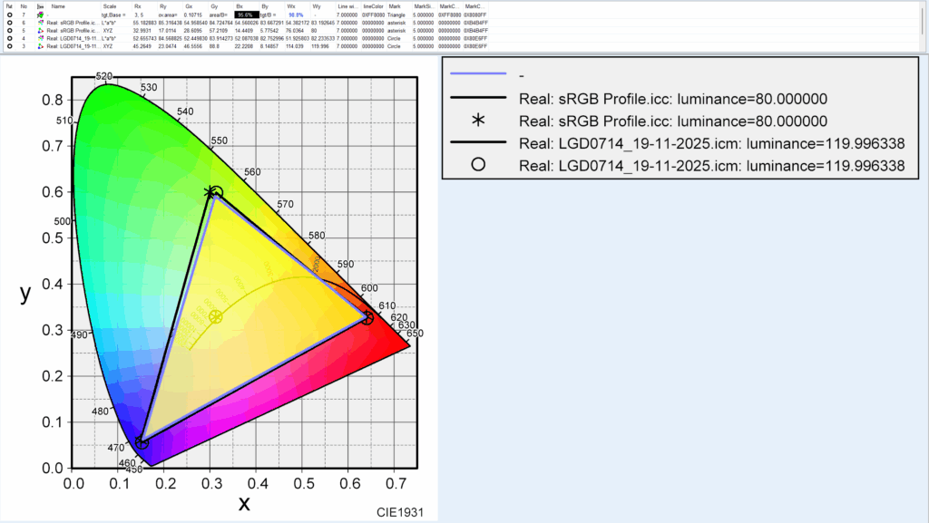Click the circle marker symbol in the legend

(x=478, y=165)
